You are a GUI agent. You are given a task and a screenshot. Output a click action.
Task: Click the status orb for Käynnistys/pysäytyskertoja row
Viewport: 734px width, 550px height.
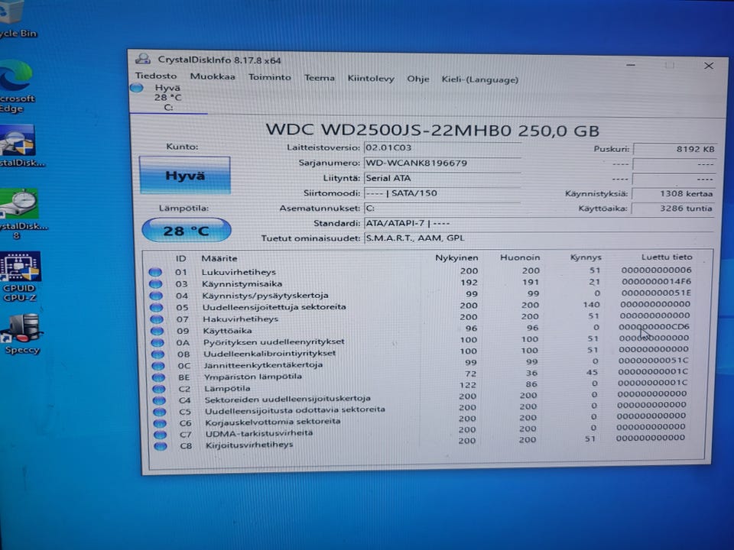tap(156, 295)
